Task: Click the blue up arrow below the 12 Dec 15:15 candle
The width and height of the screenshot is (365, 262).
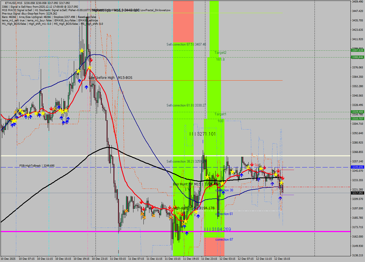Action: 280,198
